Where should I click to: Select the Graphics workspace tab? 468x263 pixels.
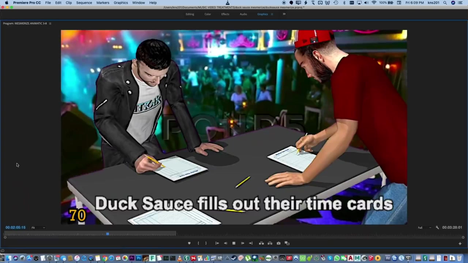[263, 14]
